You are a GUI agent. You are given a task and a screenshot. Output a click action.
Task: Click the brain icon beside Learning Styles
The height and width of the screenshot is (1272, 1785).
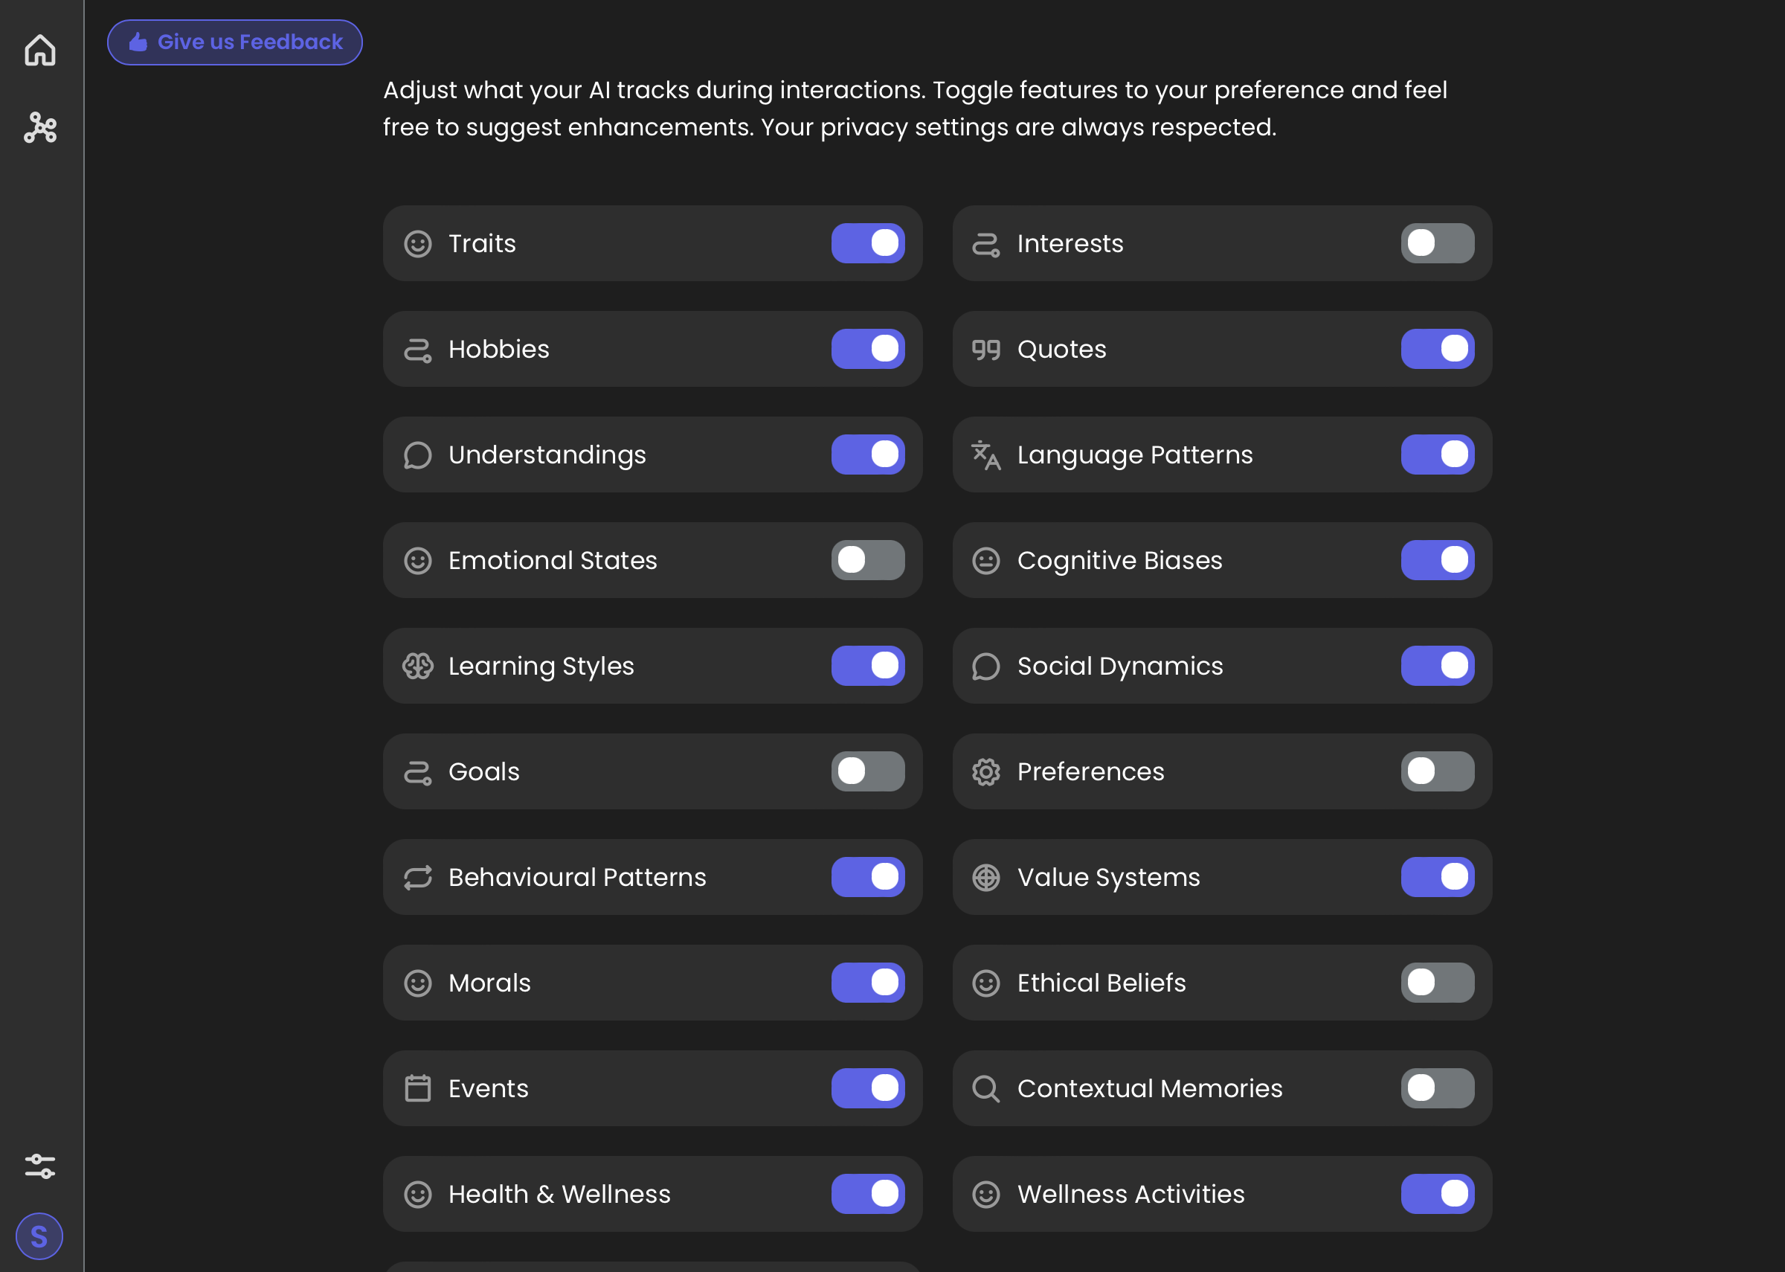417,666
